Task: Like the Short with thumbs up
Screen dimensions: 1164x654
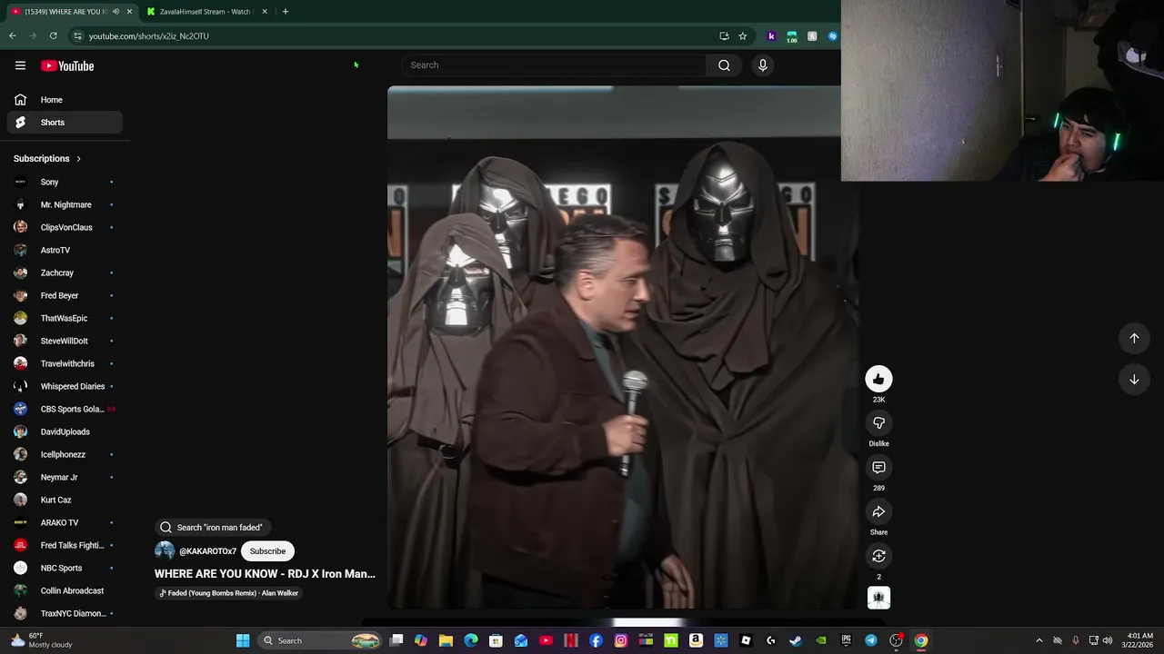Action: [x=878, y=379]
